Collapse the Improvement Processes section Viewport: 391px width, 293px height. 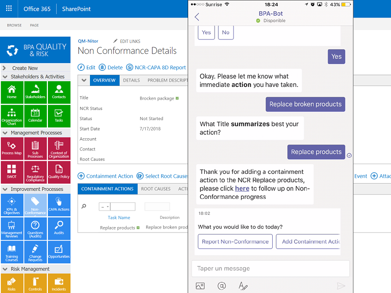click(5, 189)
